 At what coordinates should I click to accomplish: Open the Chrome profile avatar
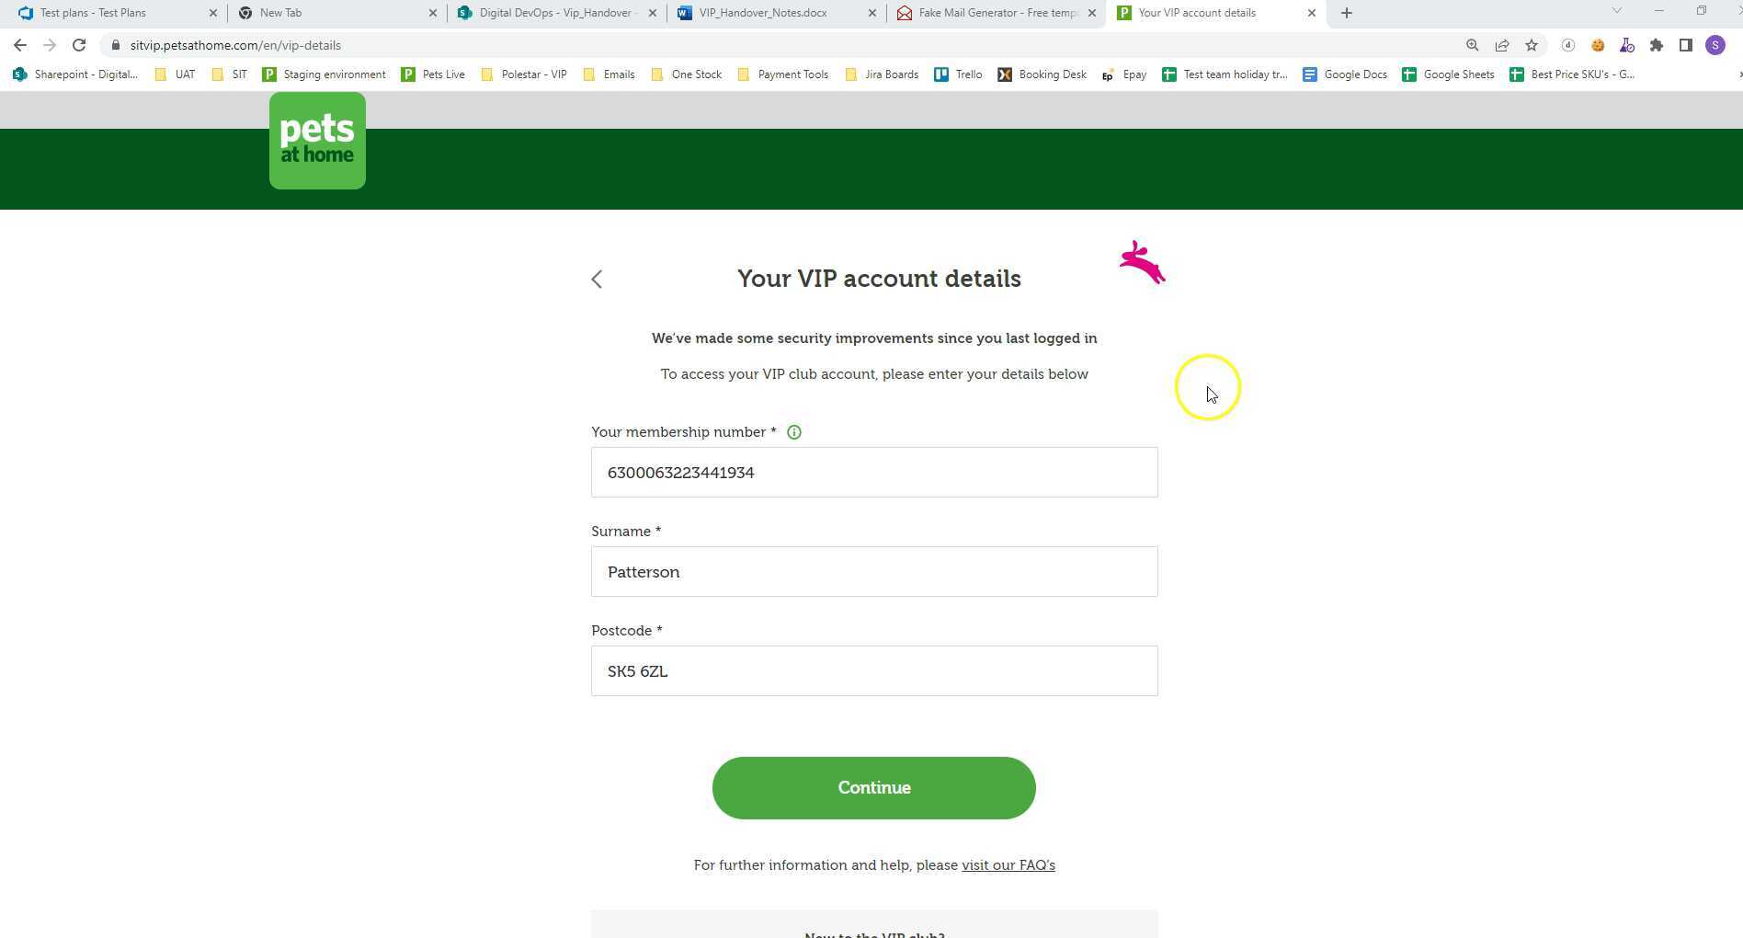[1715, 44]
